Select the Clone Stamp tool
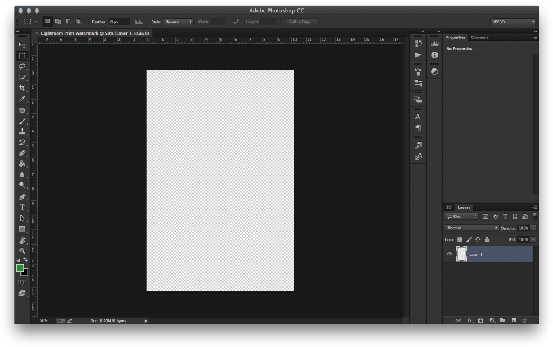 pyautogui.click(x=23, y=130)
